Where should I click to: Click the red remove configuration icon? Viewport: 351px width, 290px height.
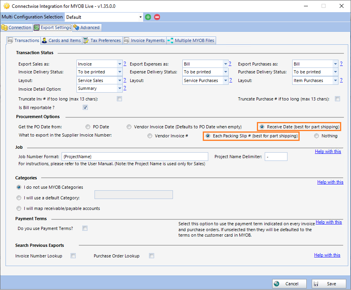point(157,17)
